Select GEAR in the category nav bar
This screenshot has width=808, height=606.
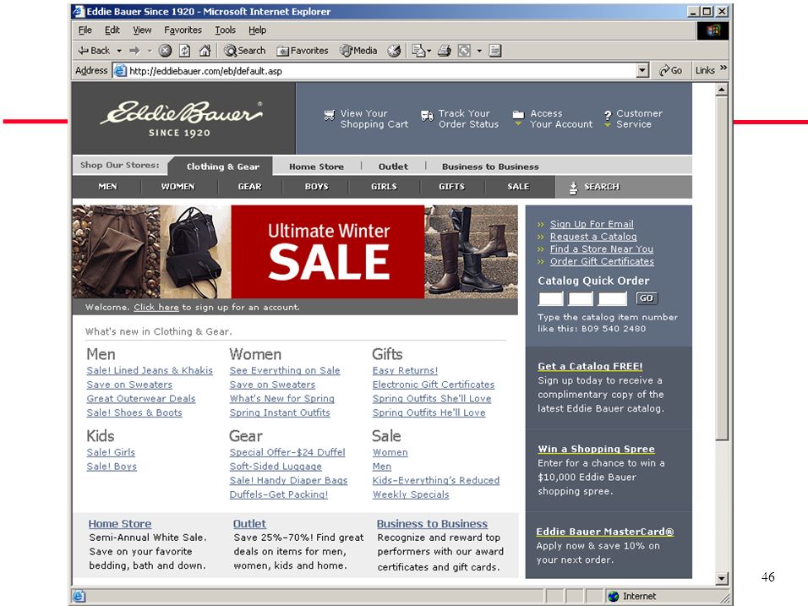click(x=249, y=187)
